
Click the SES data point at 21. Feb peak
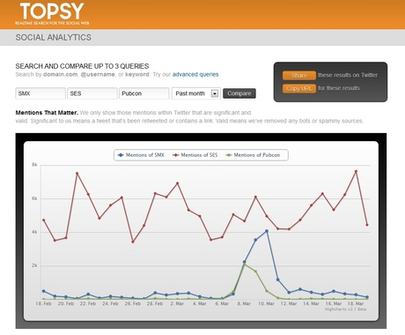(x=77, y=174)
